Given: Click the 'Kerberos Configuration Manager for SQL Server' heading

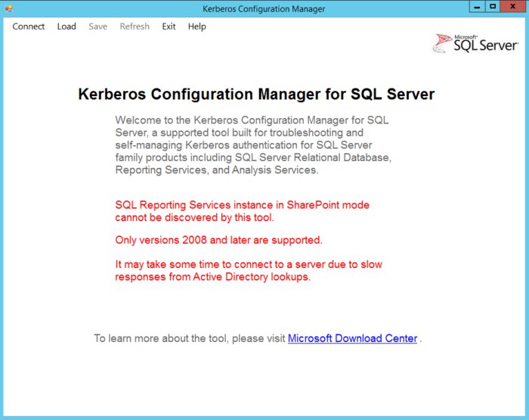Looking at the screenshot, I should [x=256, y=94].
